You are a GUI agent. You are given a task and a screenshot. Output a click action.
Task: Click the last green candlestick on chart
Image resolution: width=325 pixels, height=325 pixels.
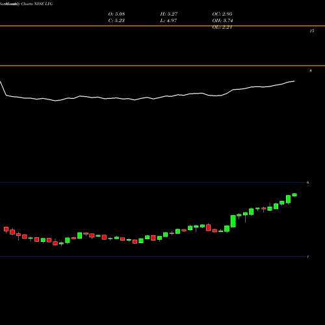click(x=294, y=195)
